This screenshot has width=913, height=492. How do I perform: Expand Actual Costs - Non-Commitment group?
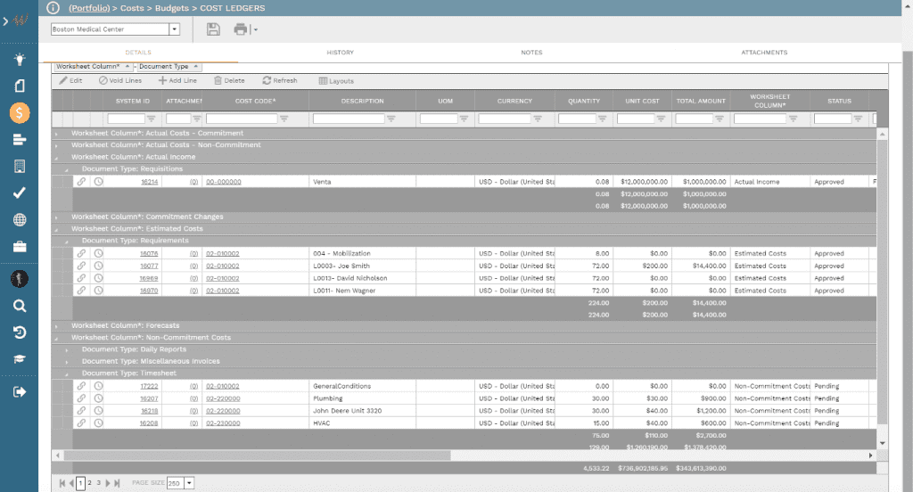point(56,145)
